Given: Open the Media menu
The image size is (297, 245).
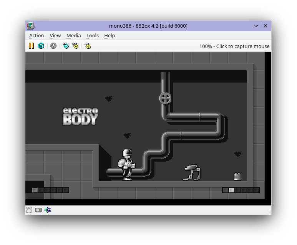Looking at the screenshot, I should click(x=73, y=36).
